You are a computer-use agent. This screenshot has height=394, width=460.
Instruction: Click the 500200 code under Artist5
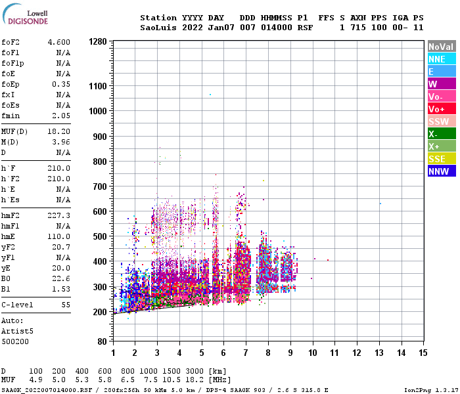tap(15, 342)
